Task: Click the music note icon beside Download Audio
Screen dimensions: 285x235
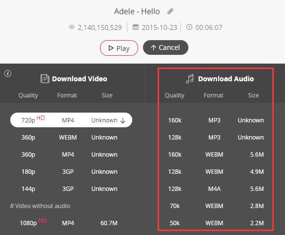Action: [190, 79]
